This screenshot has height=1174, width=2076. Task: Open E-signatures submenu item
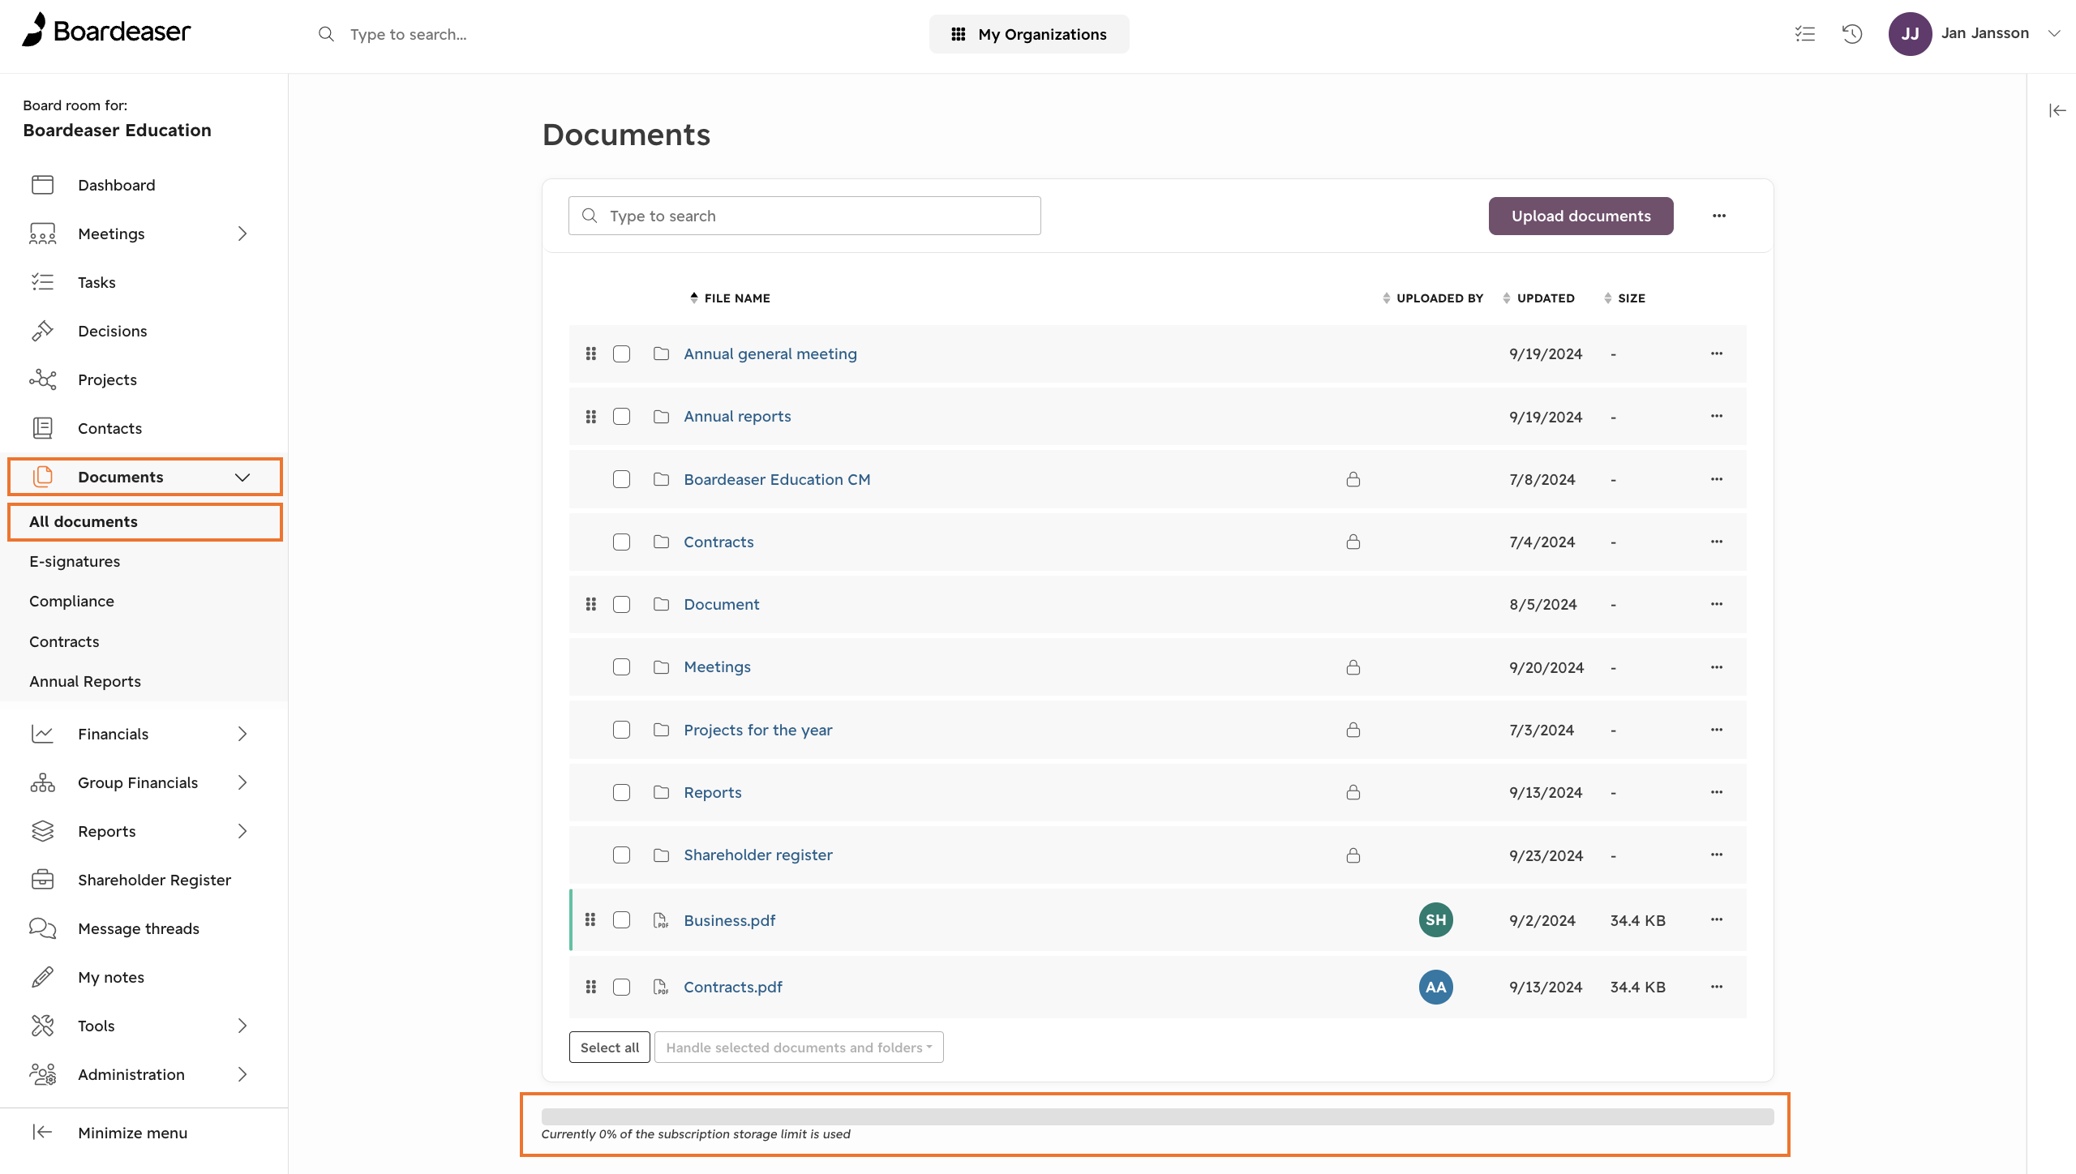[75, 562]
